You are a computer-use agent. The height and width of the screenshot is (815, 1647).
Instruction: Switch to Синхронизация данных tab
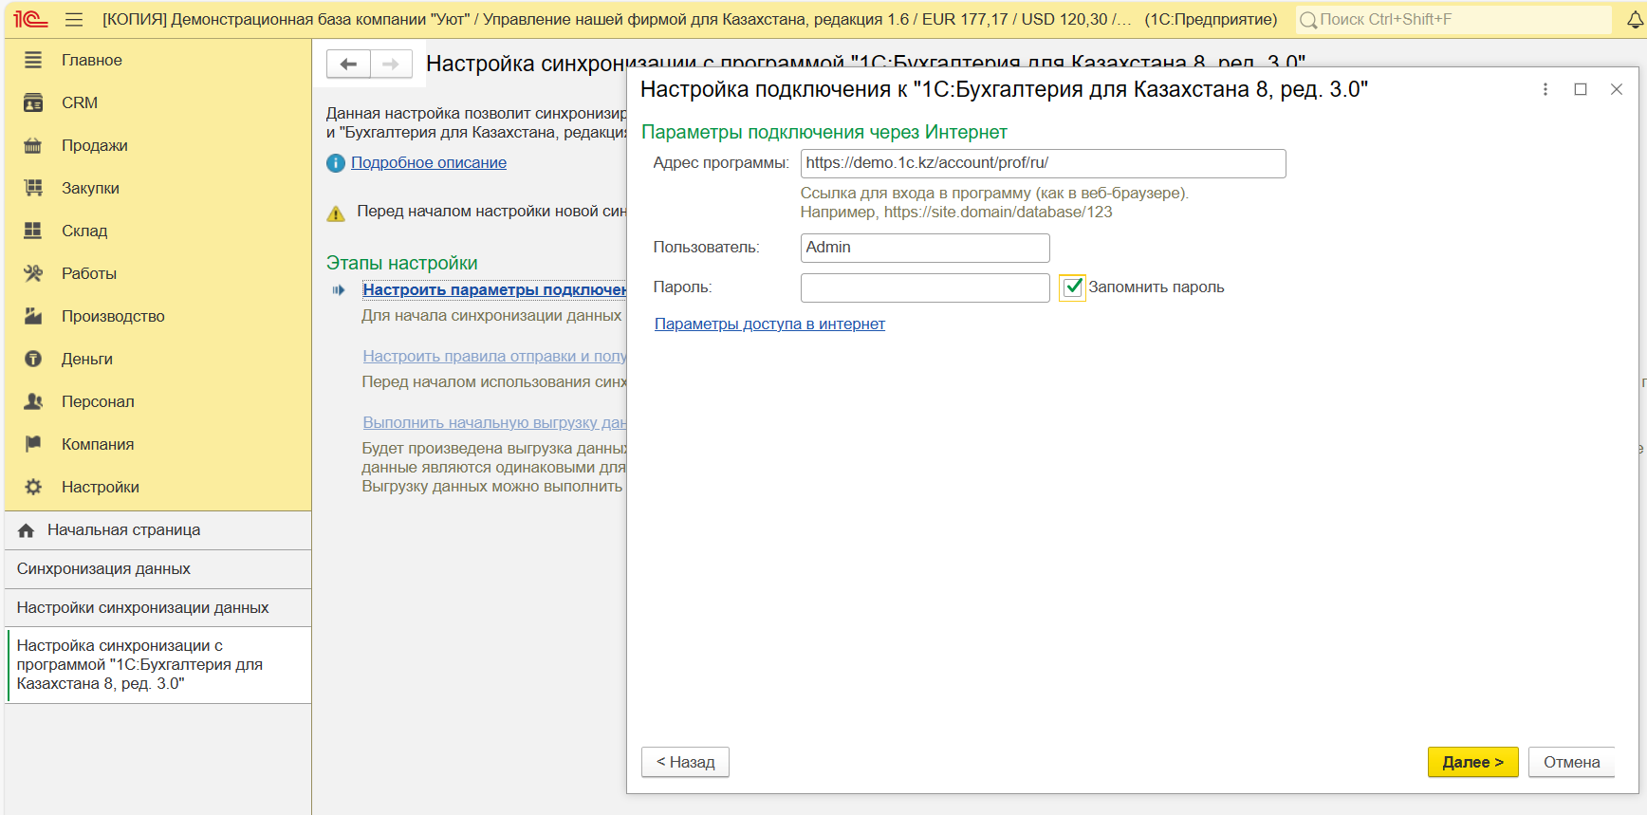(103, 569)
